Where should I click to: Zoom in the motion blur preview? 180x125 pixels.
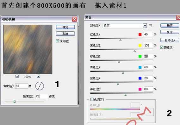[x=39, y=76]
